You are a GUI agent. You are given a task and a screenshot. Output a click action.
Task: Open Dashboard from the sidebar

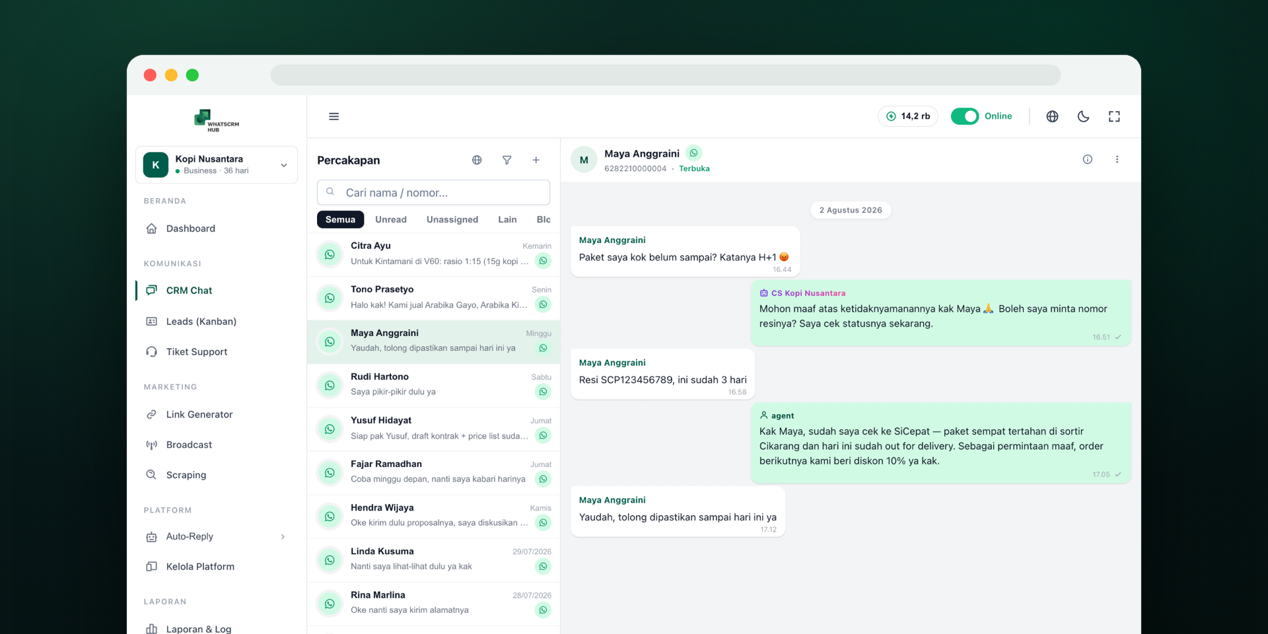[x=217, y=229]
